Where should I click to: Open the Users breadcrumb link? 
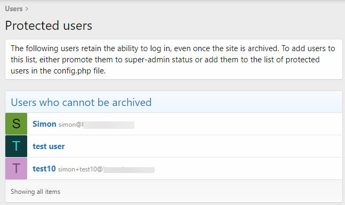[14, 9]
